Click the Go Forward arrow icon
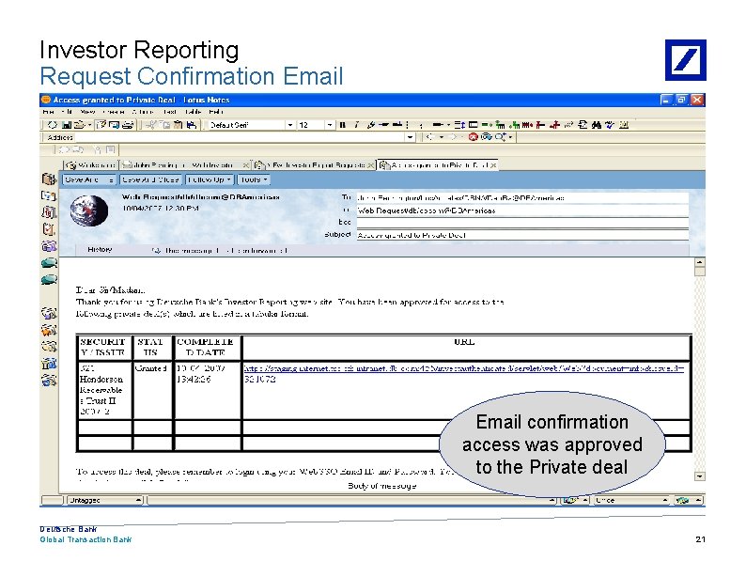 point(453,137)
